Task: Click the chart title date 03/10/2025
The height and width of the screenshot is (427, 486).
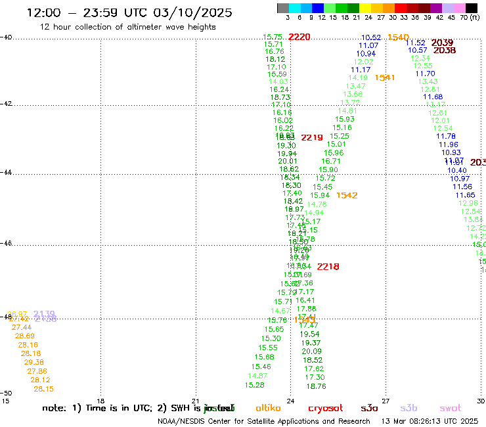Action: pos(192,12)
